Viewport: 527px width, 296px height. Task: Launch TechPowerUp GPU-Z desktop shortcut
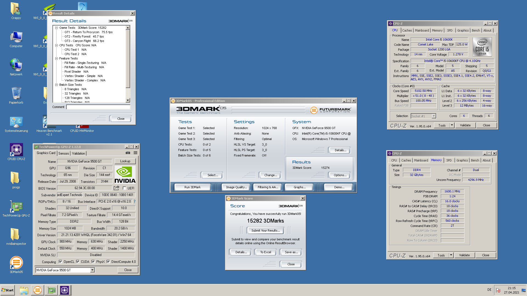[16, 209]
